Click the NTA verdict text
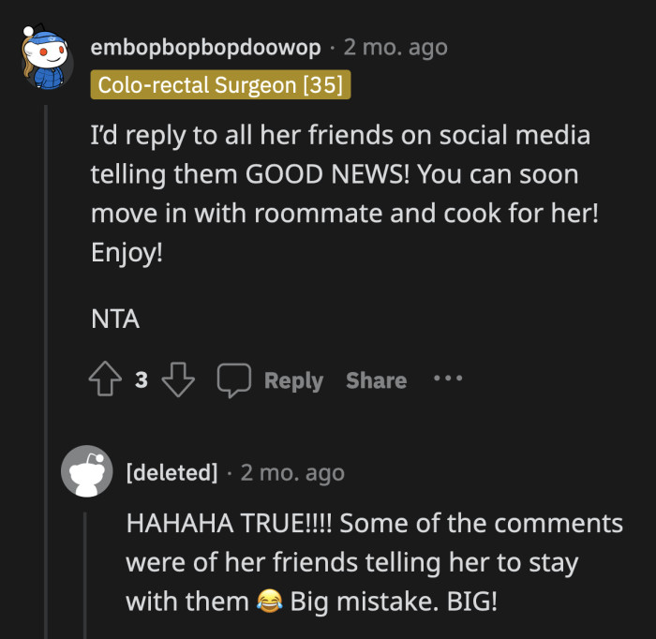 (x=115, y=319)
